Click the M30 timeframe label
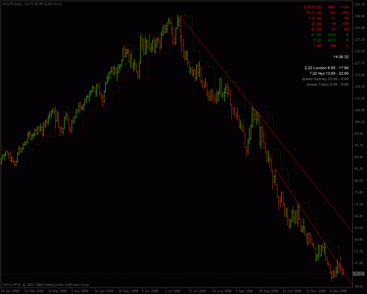Image resolution: width=367 pixels, height=294 pixels. 332,35
